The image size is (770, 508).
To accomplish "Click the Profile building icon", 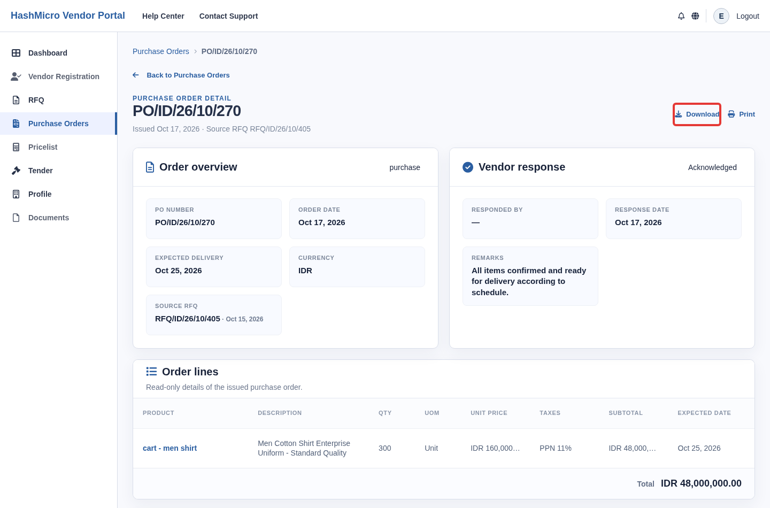I will (x=16, y=194).
